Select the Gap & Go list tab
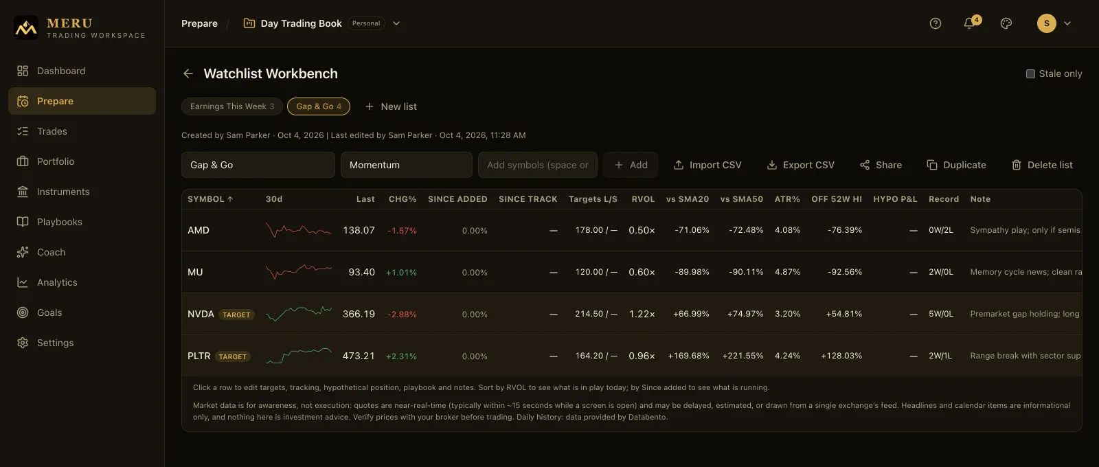The width and height of the screenshot is (1099, 467). (x=319, y=106)
